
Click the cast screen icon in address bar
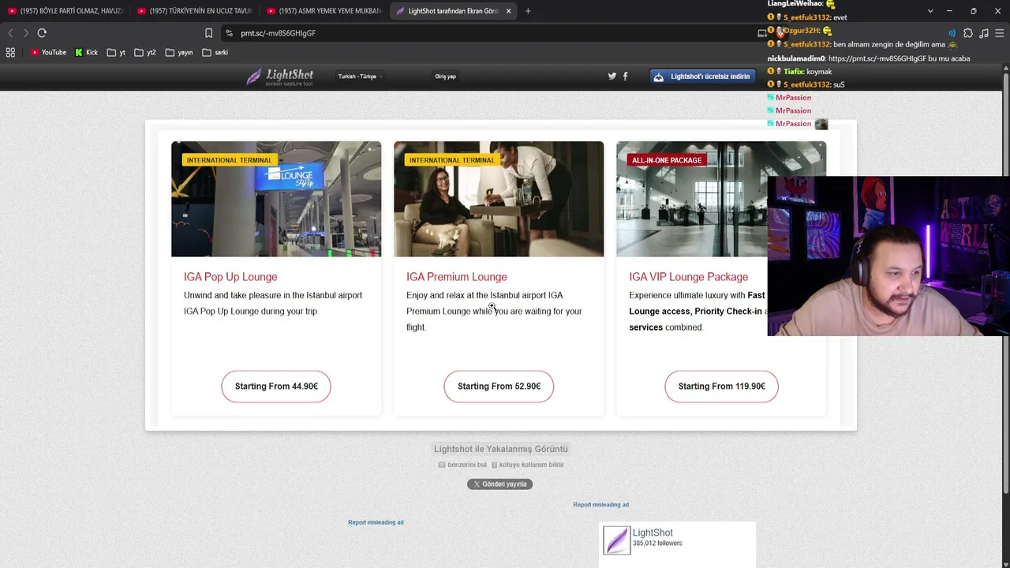pos(761,33)
